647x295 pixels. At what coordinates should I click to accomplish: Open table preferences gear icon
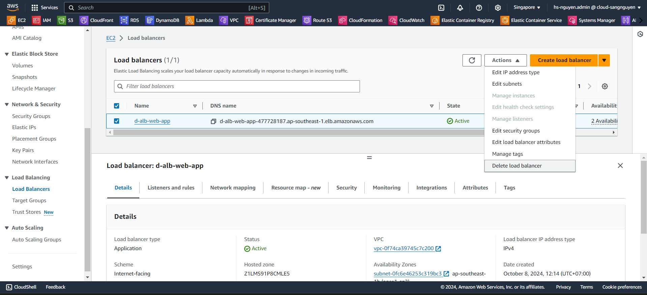[605, 86]
